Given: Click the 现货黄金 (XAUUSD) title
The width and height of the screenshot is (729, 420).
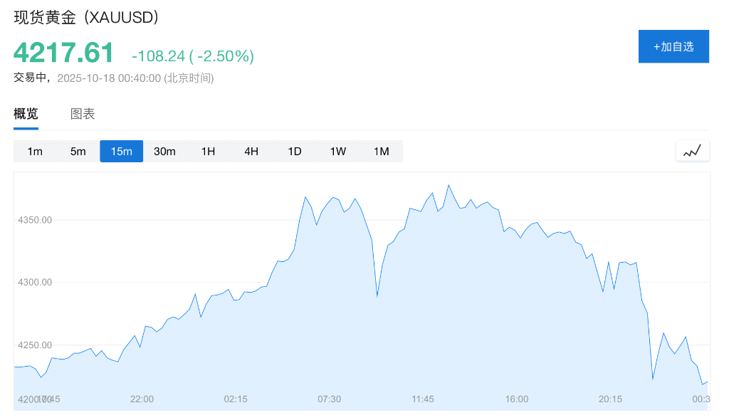Looking at the screenshot, I should pos(86,18).
